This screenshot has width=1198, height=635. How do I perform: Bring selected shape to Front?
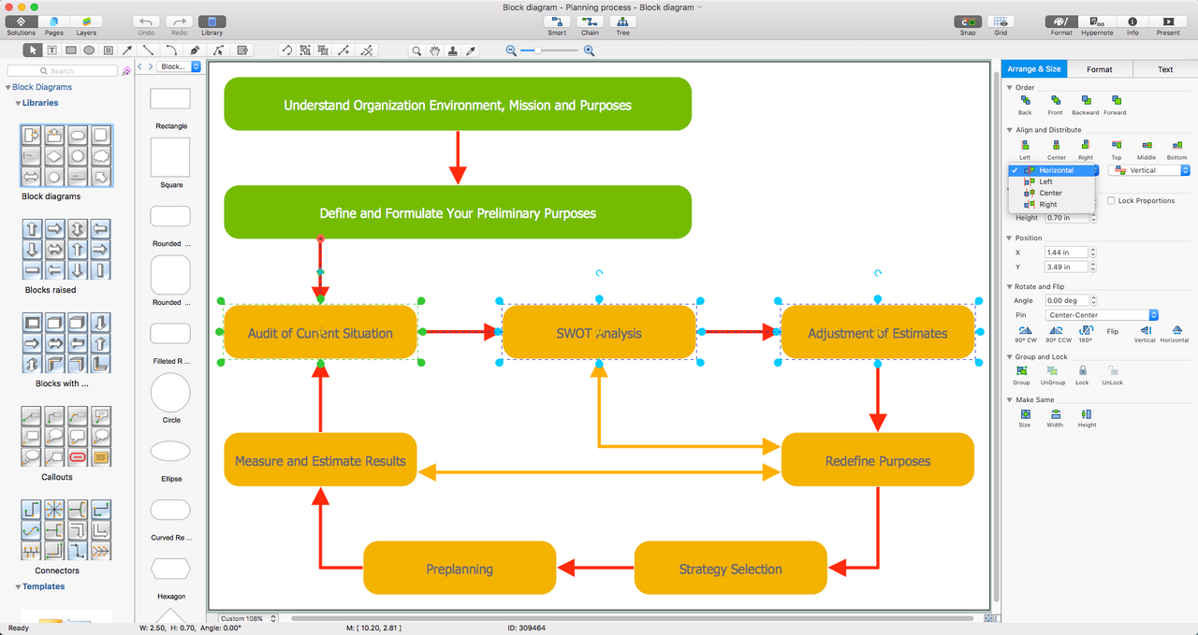1055,104
